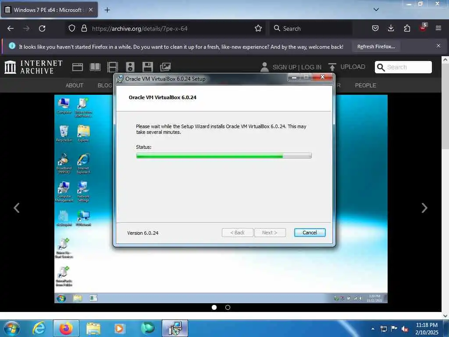Open the Firefox hamburger menu

click(x=438, y=28)
